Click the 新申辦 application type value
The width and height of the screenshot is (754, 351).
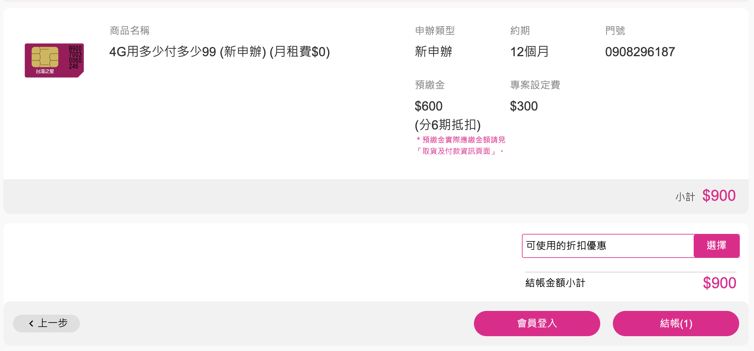[x=433, y=52]
